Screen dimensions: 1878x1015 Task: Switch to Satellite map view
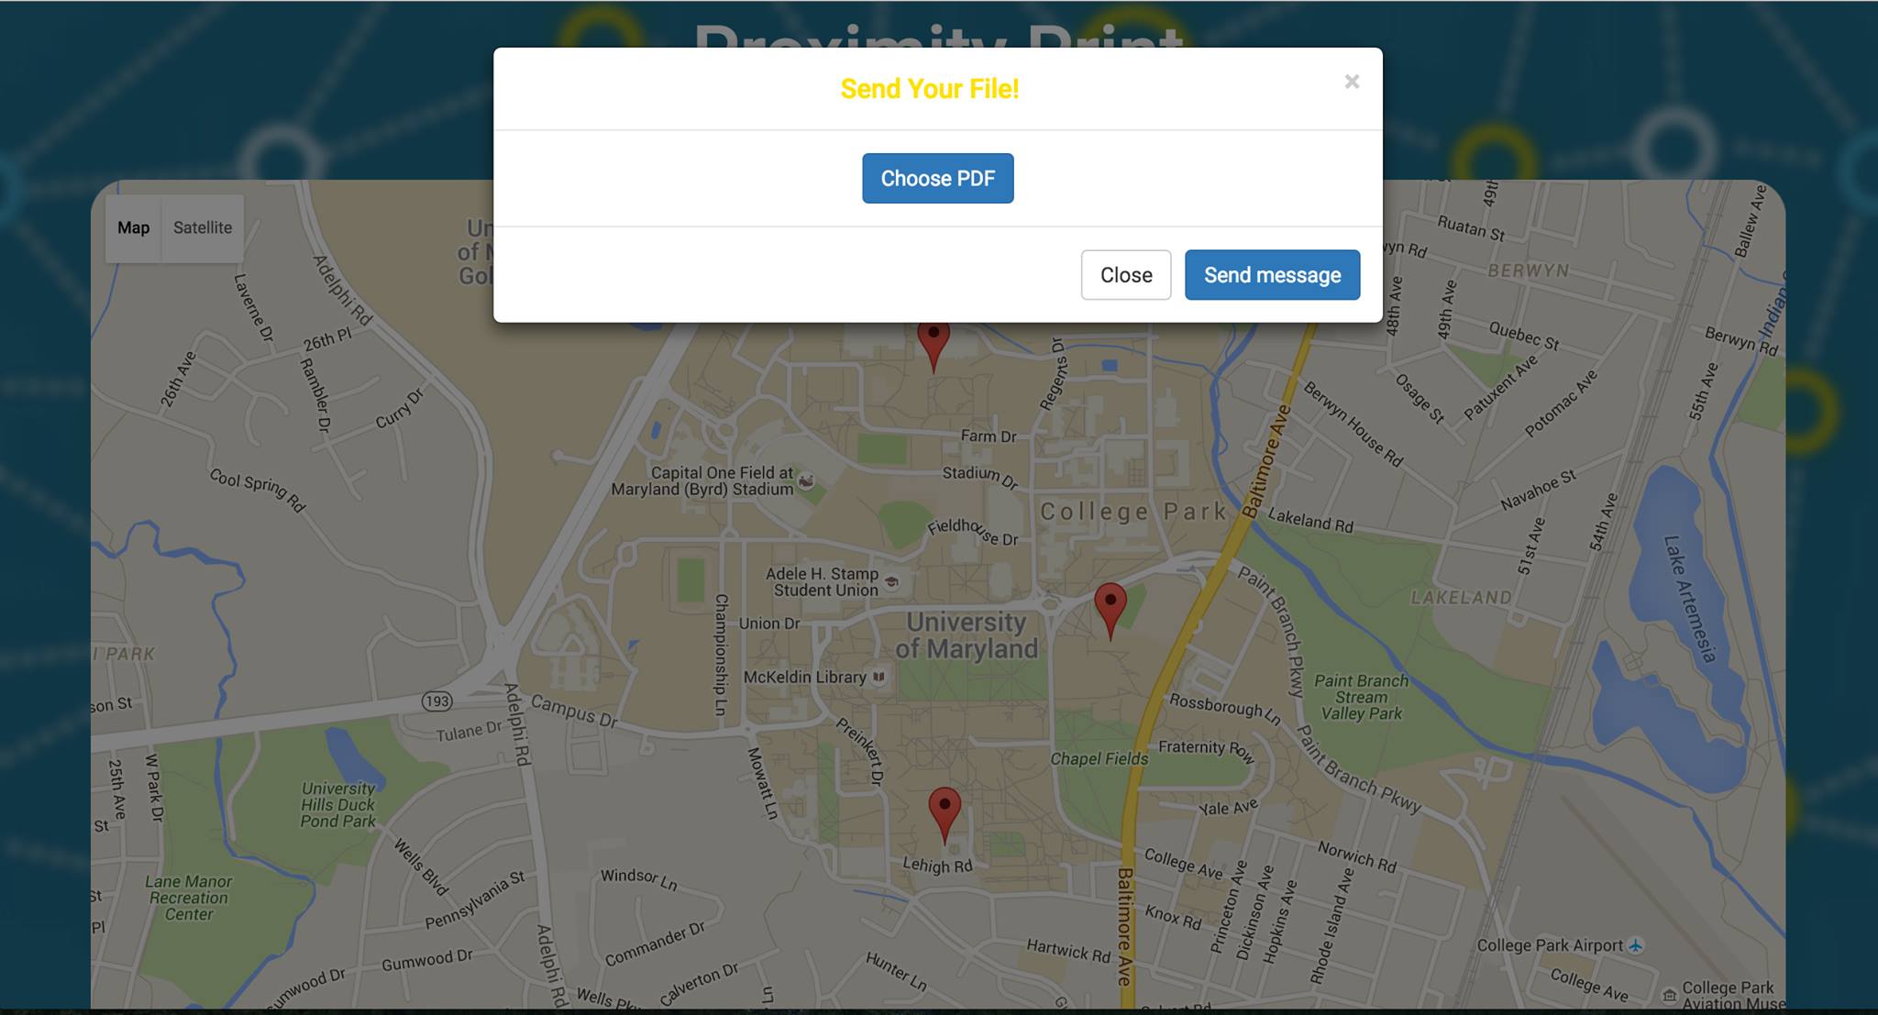203,227
